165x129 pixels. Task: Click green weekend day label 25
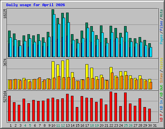tap(126, 125)
